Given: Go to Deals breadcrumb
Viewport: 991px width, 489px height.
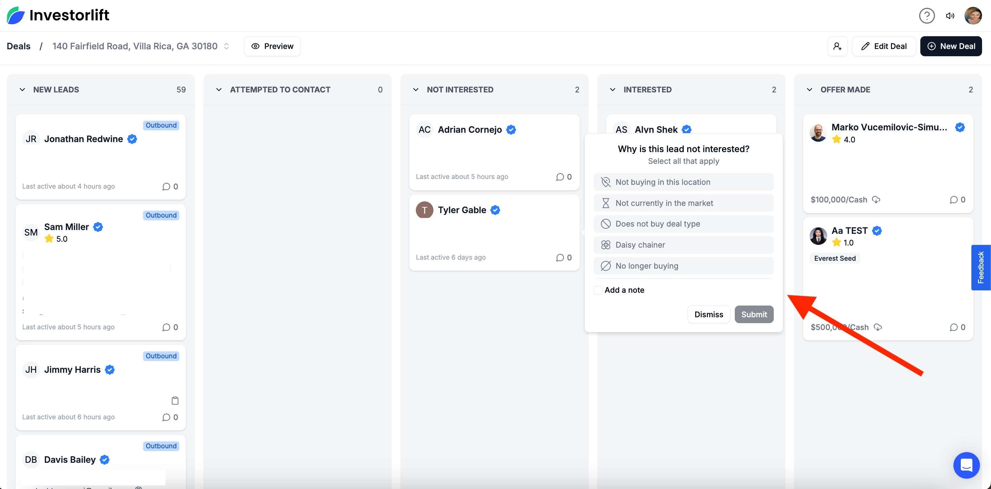Looking at the screenshot, I should (19, 46).
